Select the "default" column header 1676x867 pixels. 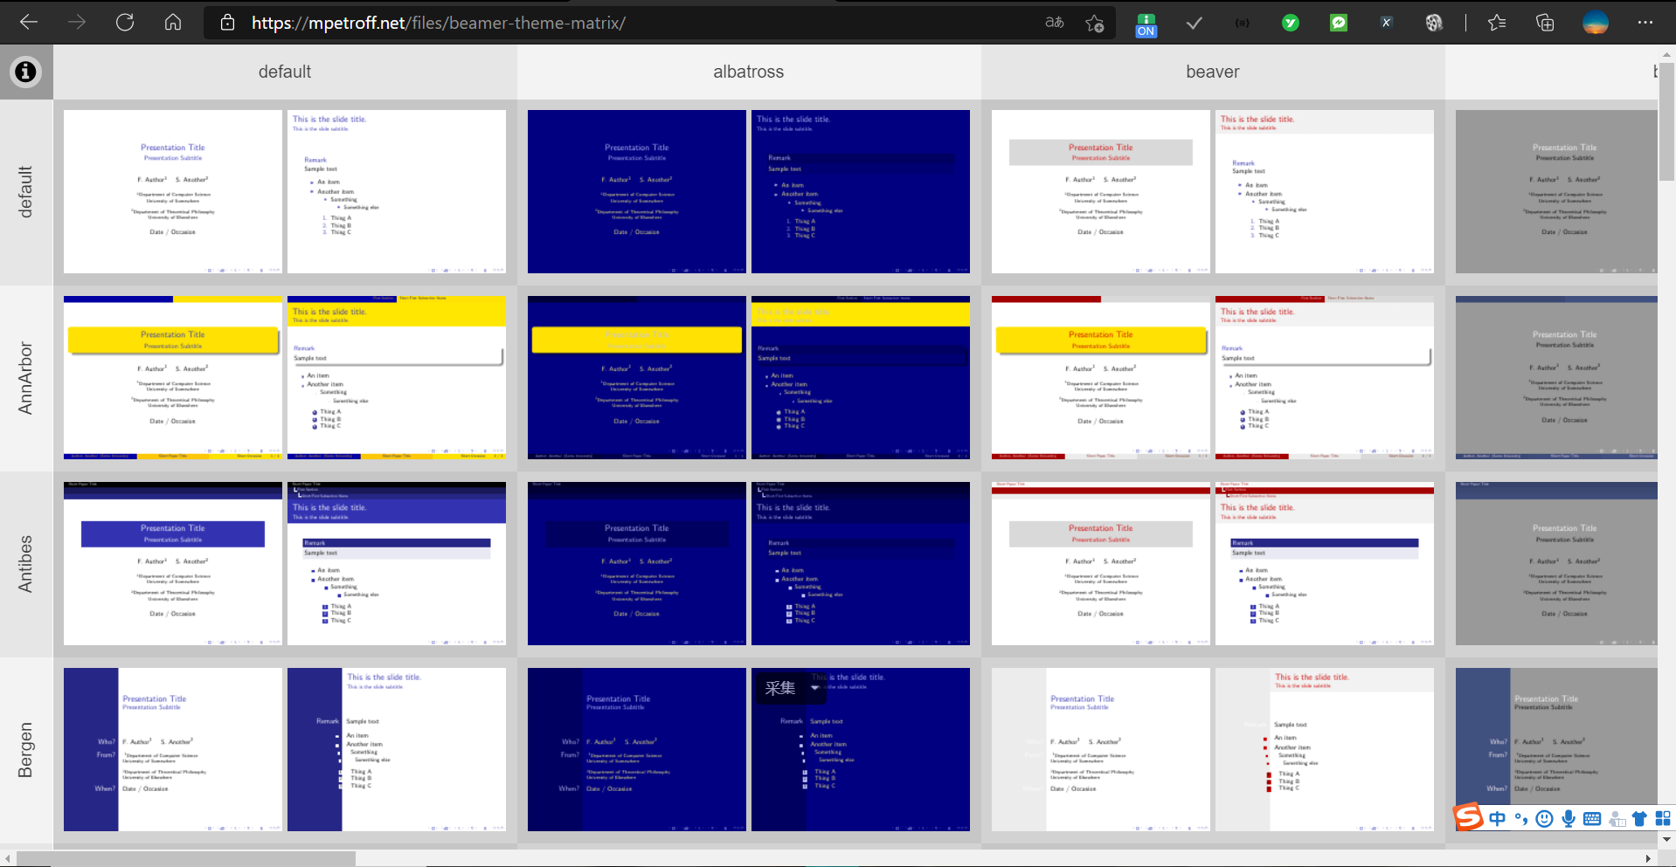(x=285, y=72)
